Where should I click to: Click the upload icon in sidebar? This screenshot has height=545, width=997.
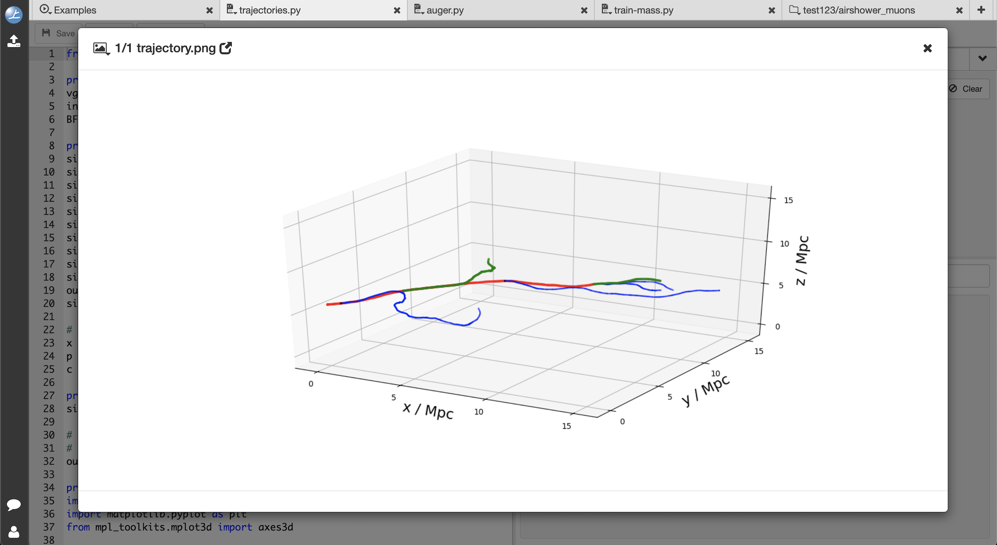14,41
